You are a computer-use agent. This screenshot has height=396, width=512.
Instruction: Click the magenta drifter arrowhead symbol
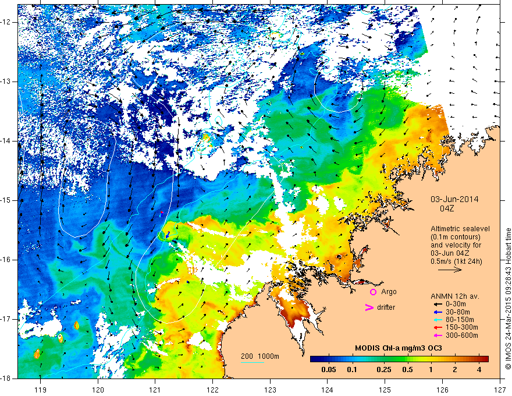point(369,307)
